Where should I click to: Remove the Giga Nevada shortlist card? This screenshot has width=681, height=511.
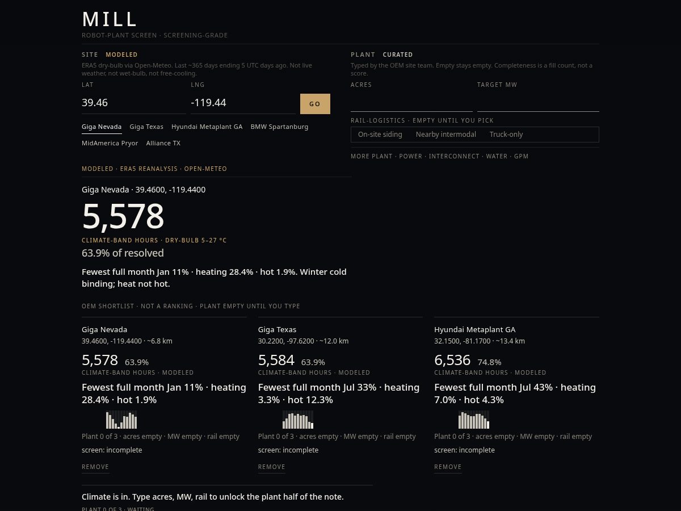(x=95, y=467)
